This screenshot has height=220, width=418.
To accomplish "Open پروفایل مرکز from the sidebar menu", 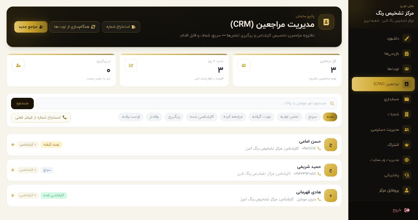I will pyautogui.click(x=383, y=190).
